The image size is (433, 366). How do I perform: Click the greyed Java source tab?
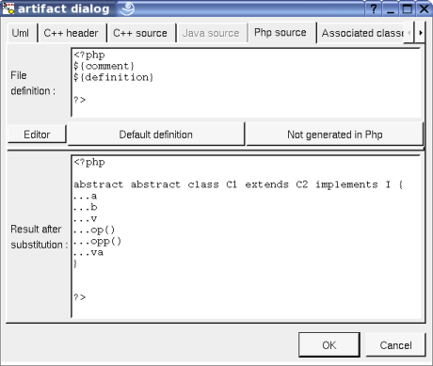[211, 33]
